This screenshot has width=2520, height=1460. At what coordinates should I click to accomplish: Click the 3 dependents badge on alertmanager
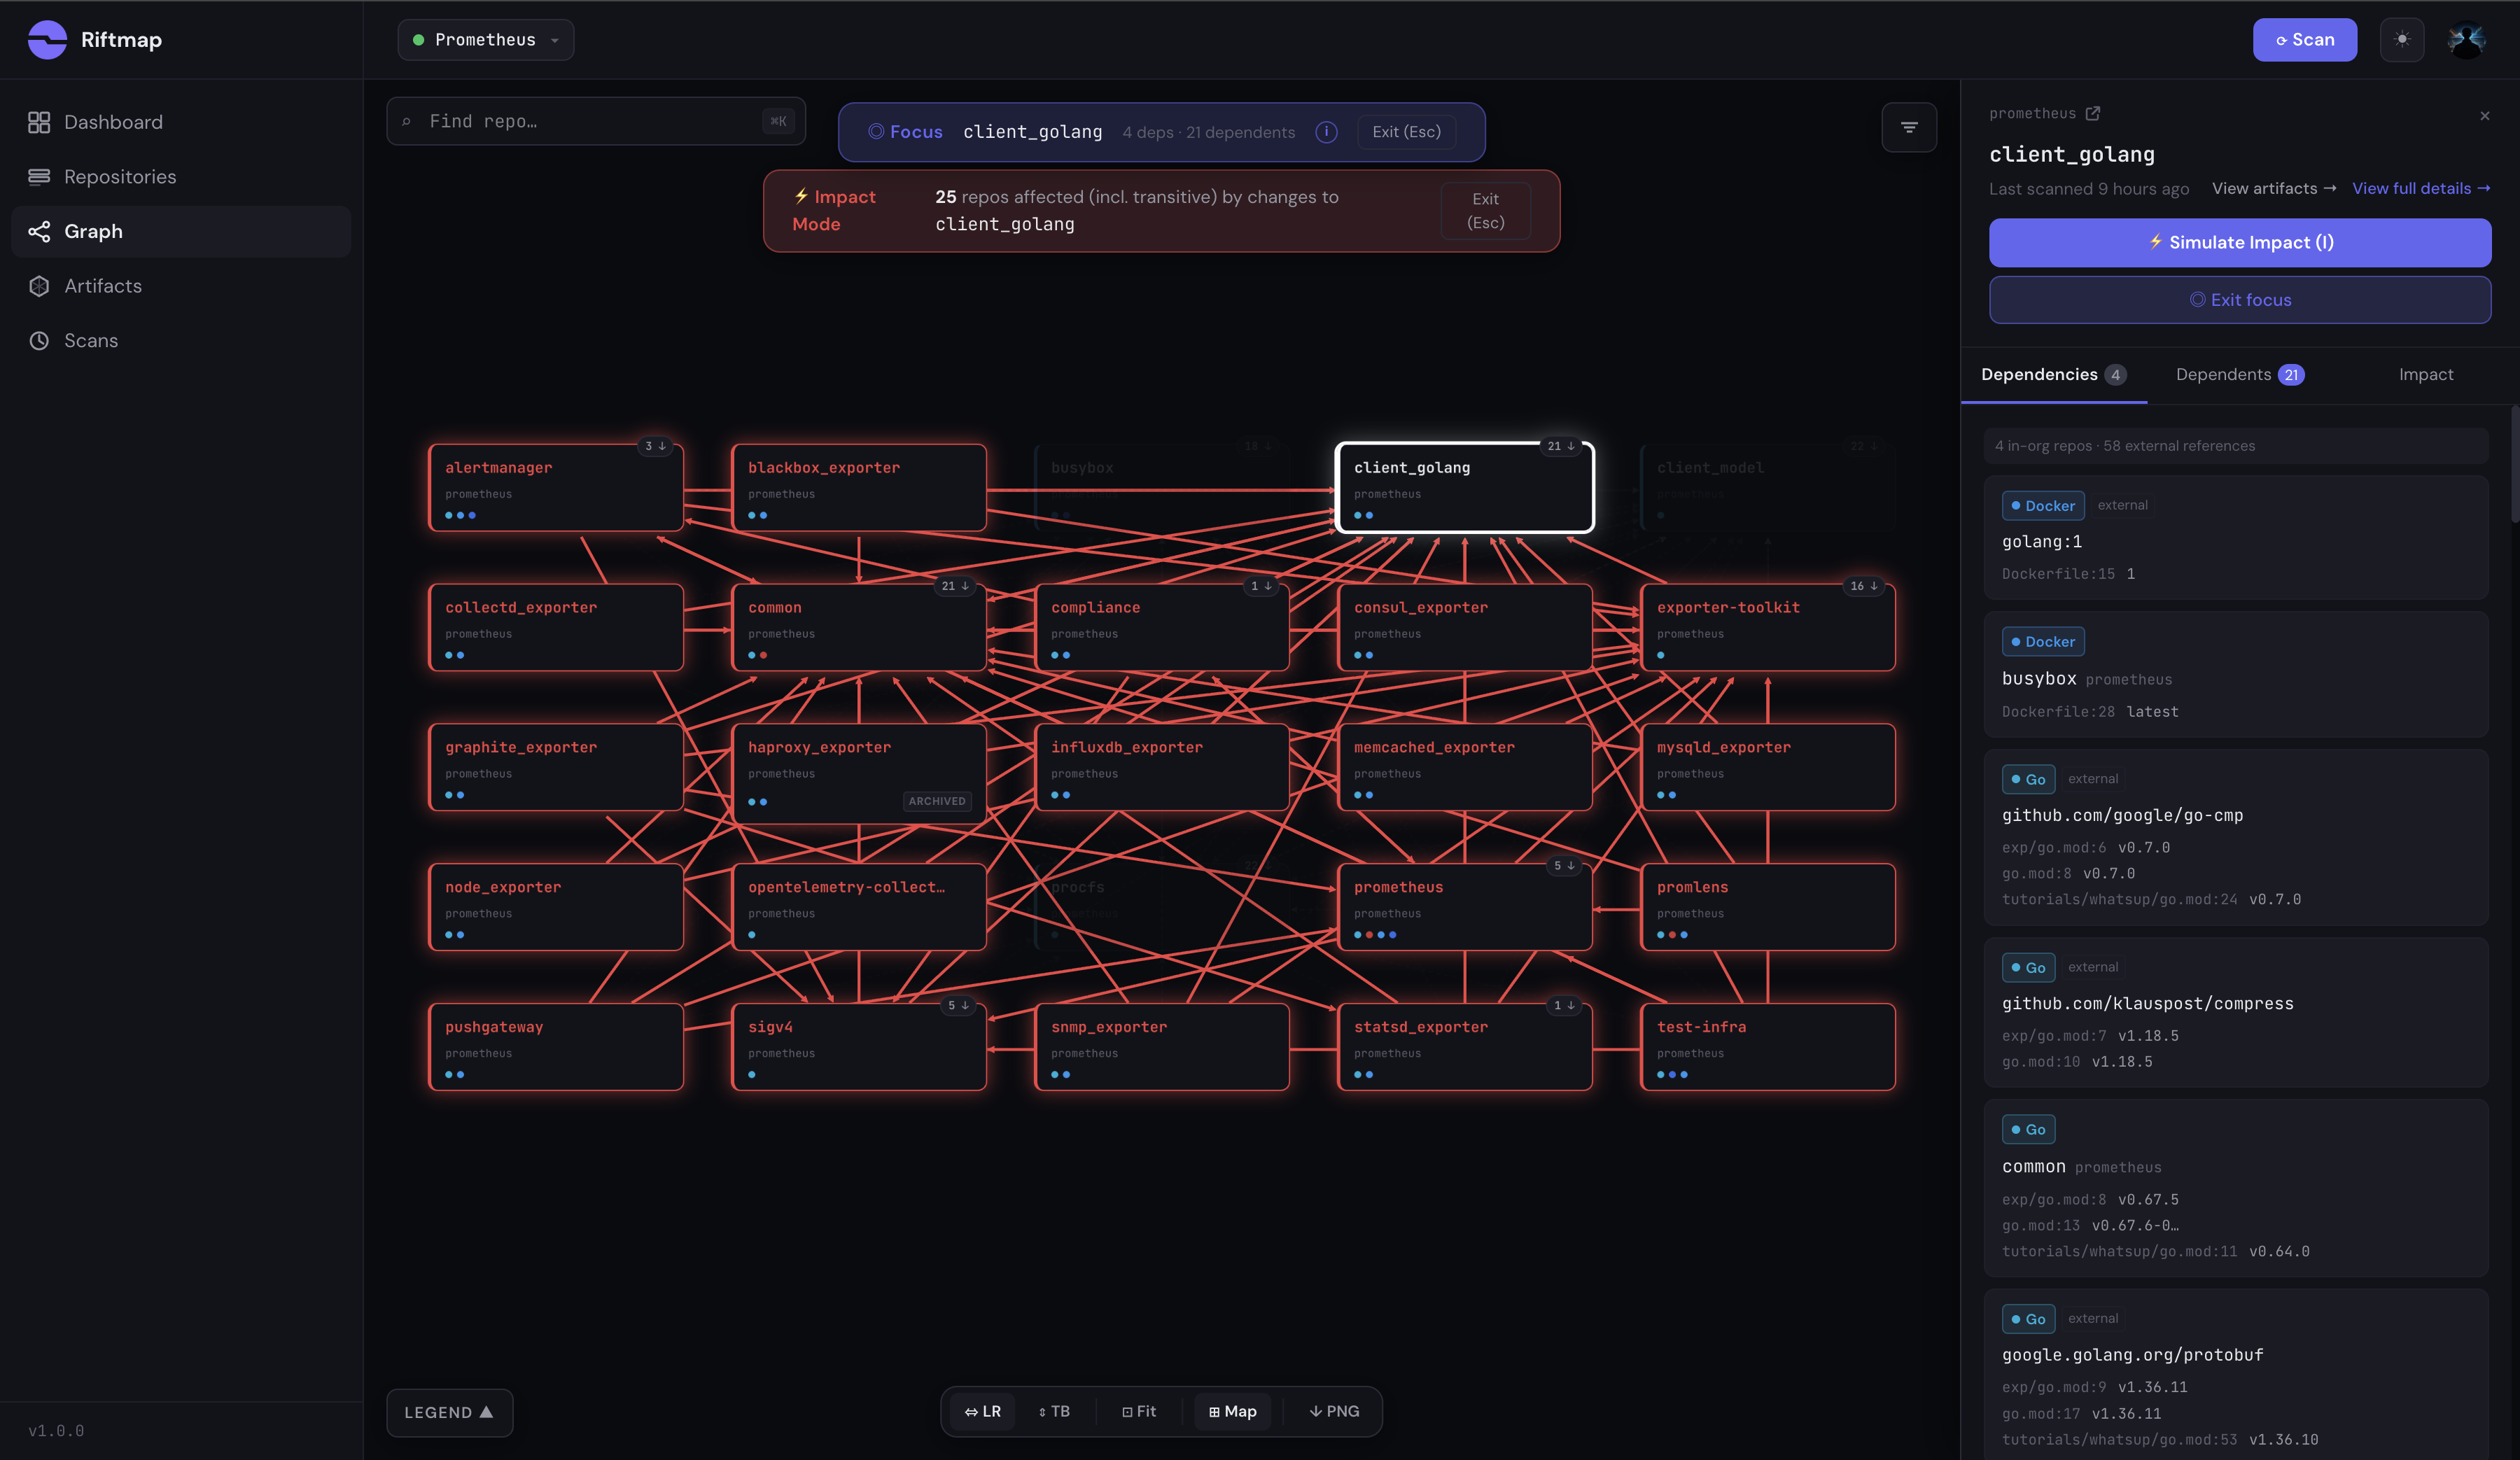655,447
